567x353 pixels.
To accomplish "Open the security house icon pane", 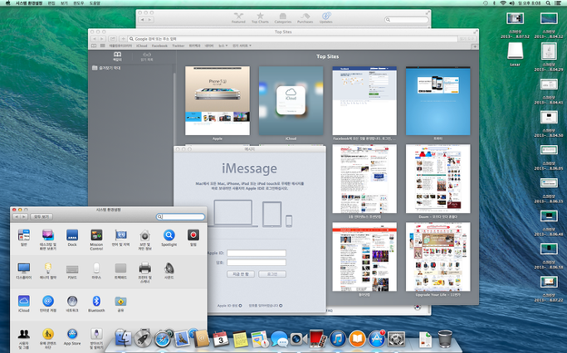I will pos(144,239).
